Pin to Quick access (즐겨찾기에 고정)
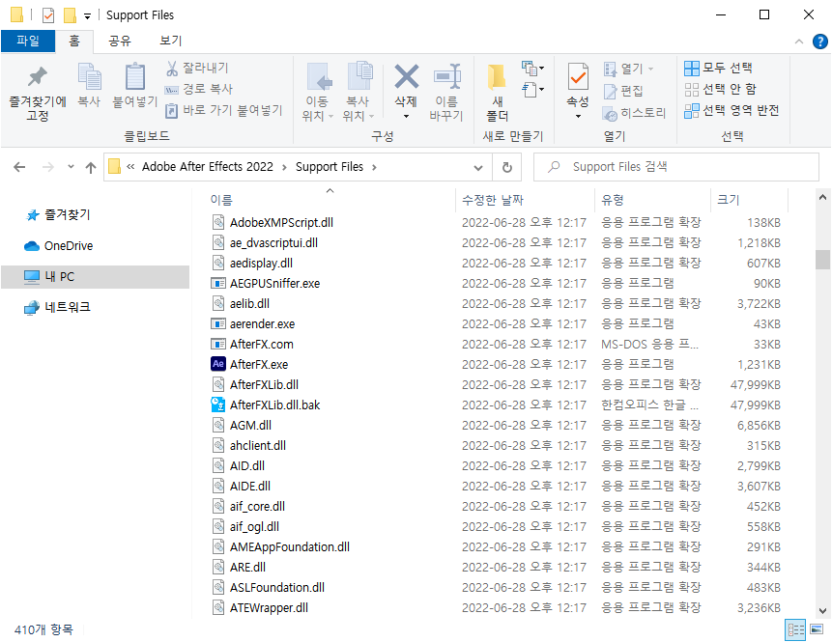Viewport: 832px width, 642px height. (38, 93)
